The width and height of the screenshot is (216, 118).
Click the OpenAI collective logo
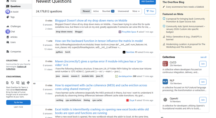pos(165,100)
